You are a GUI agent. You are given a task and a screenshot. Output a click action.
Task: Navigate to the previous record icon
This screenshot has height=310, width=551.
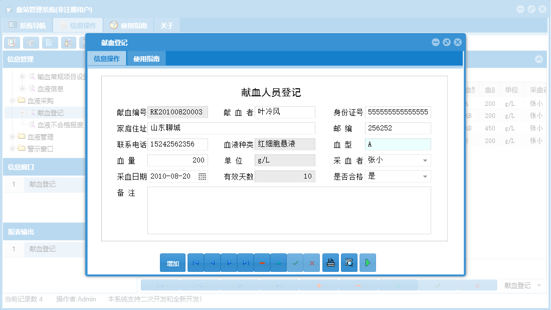click(212, 262)
